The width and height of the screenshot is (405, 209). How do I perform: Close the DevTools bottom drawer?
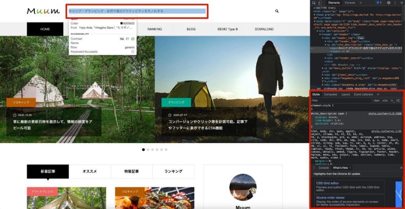point(401,168)
